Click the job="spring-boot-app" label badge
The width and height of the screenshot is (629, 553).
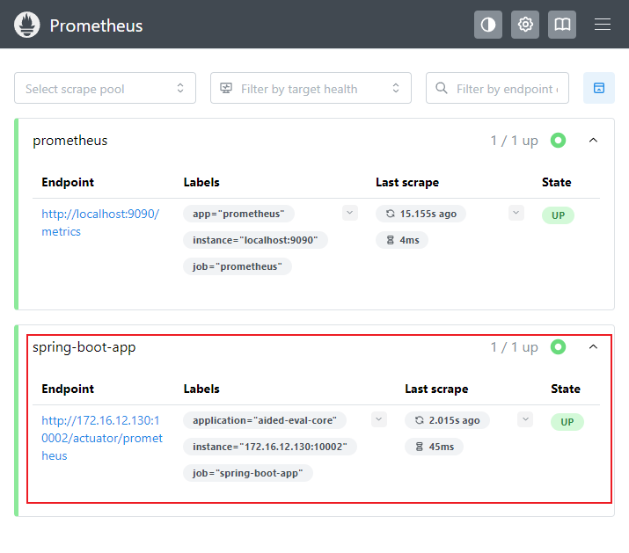[248, 473]
